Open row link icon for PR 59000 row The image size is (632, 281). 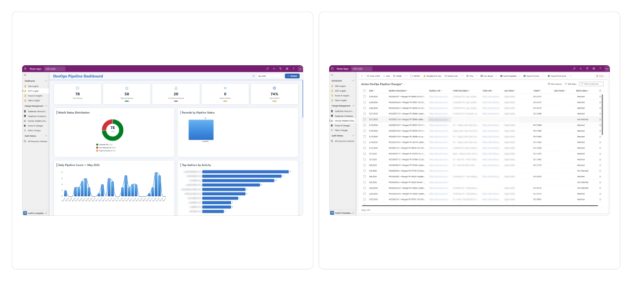pyautogui.click(x=600, y=97)
